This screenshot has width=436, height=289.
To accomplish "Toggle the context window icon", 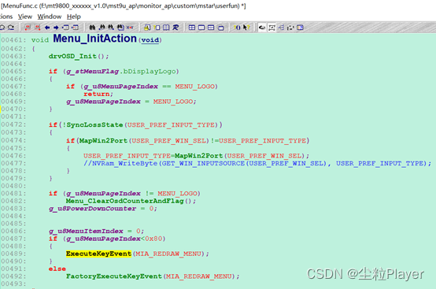I will [272, 28].
